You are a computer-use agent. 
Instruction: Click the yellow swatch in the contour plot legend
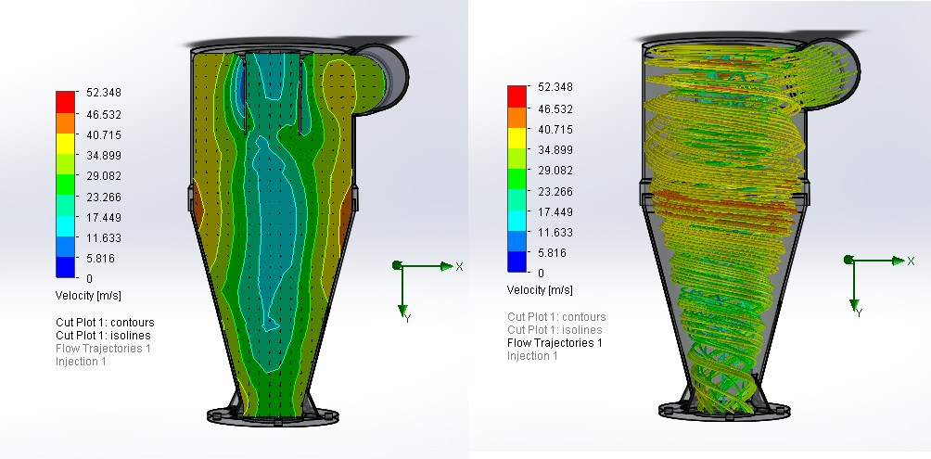click(x=65, y=144)
